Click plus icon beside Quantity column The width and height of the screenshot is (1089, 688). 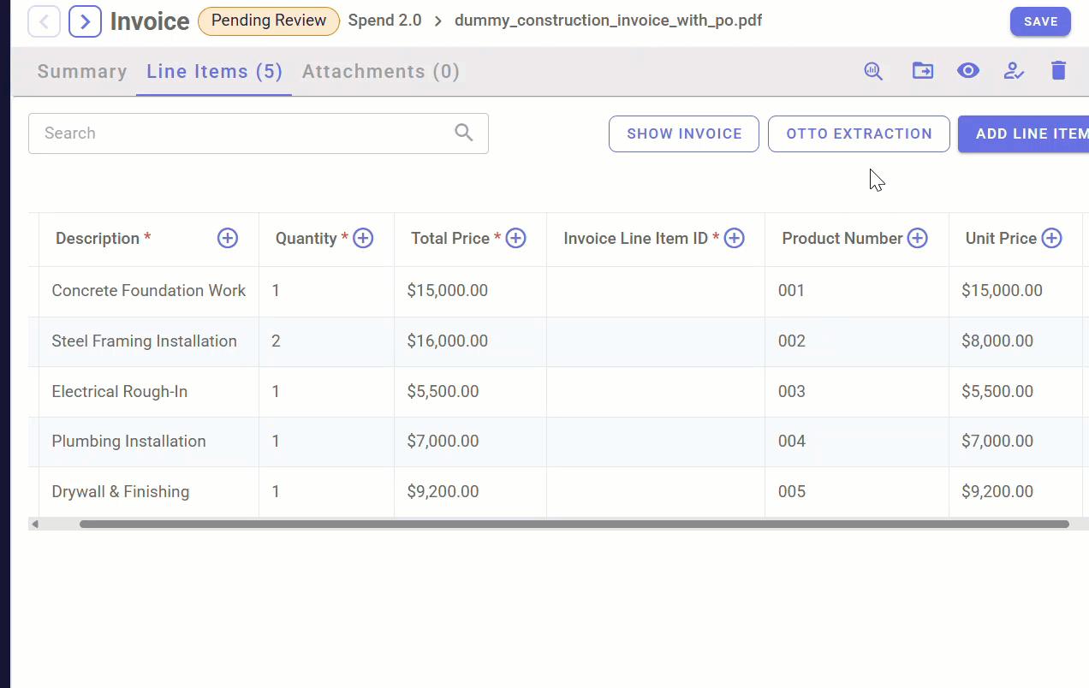(363, 239)
